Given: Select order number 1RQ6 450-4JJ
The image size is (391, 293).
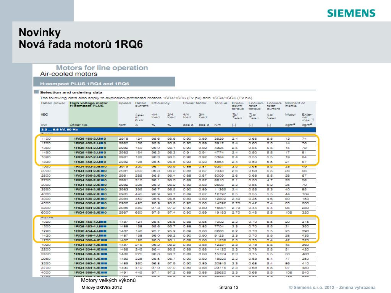Looking at the screenshot, I should point(90,222).
